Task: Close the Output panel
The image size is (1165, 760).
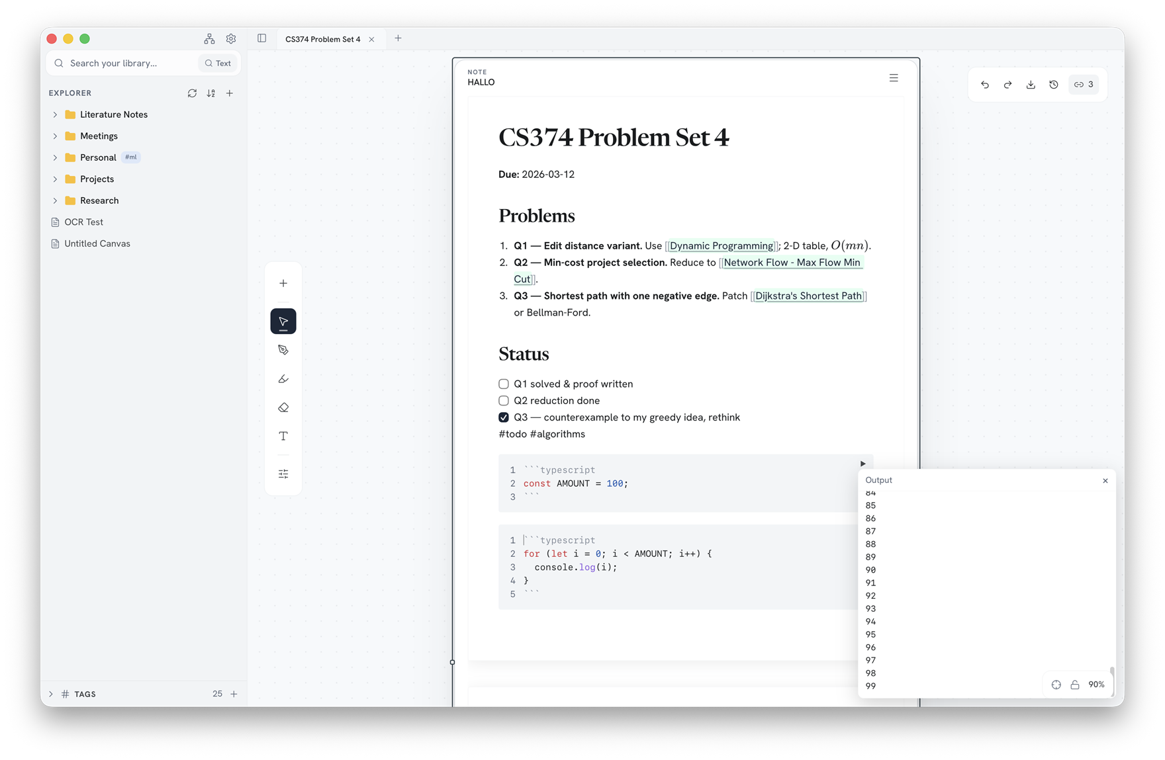Action: (1105, 481)
